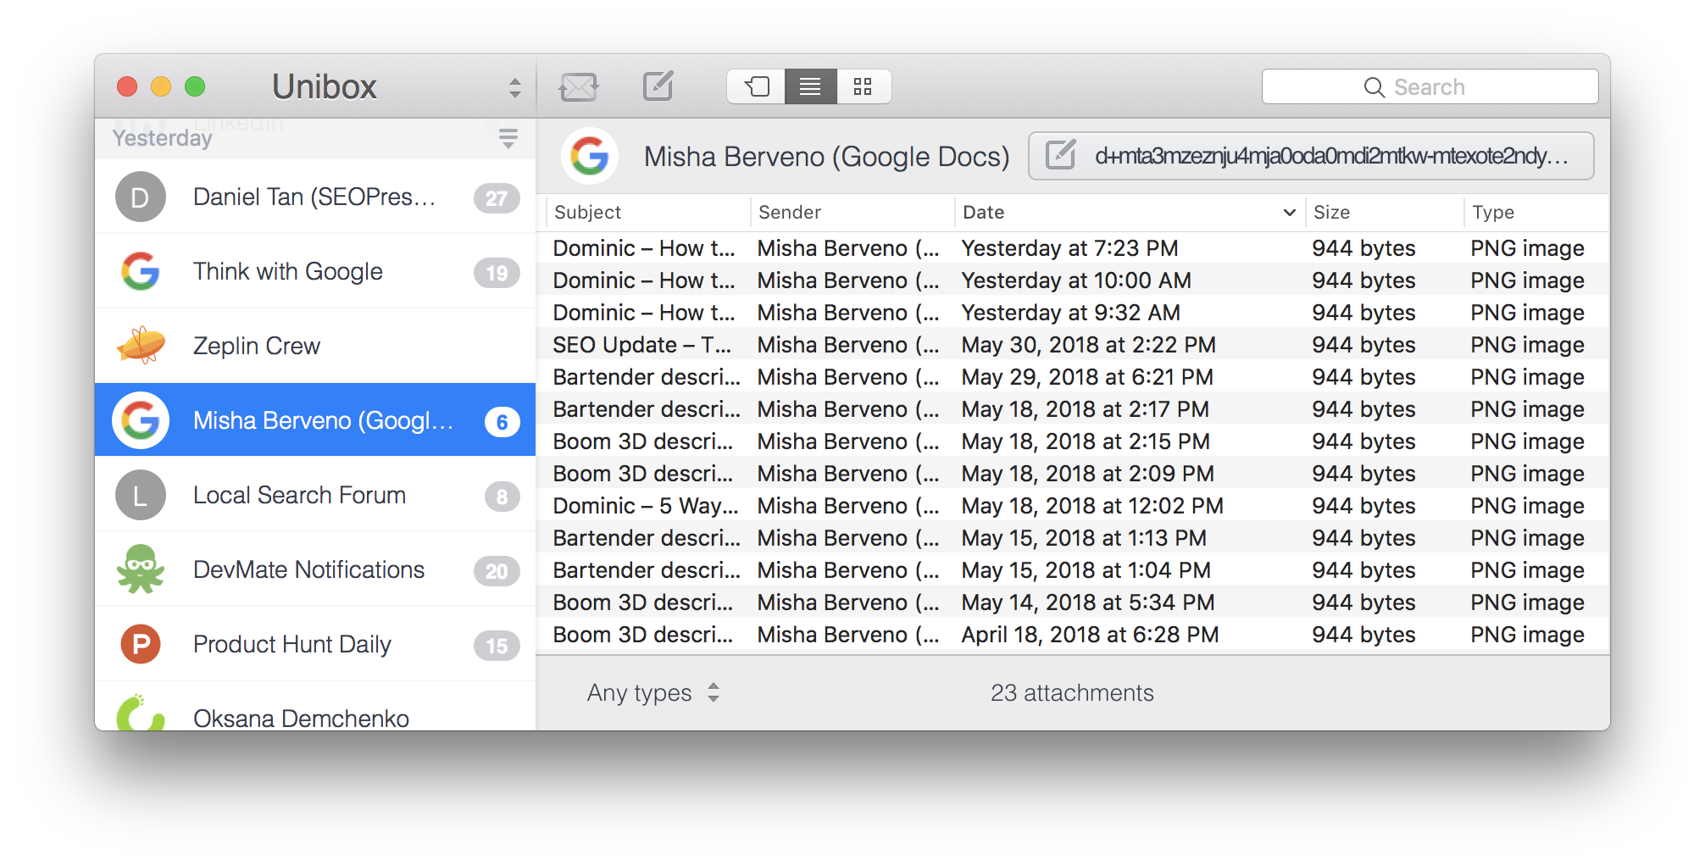Select the SEO Update attachment row
The height and width of the screenshot is (866, 1705).
pos(1073,345)
